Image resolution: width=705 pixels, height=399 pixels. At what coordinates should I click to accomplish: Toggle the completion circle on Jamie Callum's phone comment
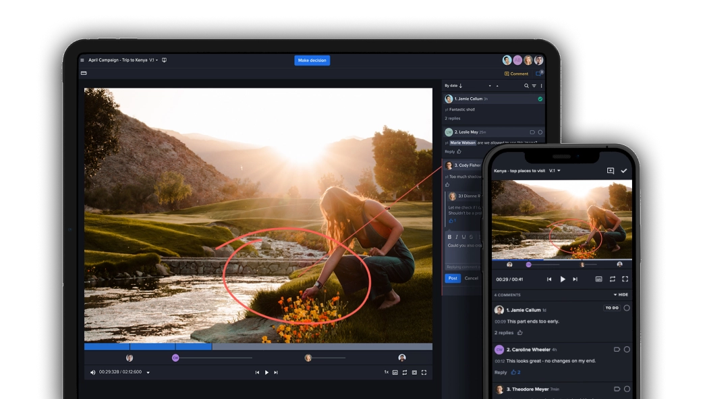626,308
